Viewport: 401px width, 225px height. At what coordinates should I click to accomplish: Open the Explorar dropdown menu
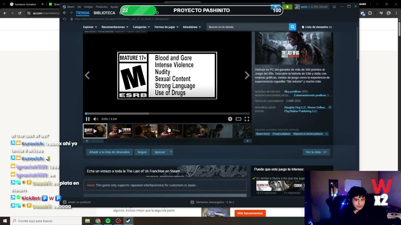(x=90, y=27)
